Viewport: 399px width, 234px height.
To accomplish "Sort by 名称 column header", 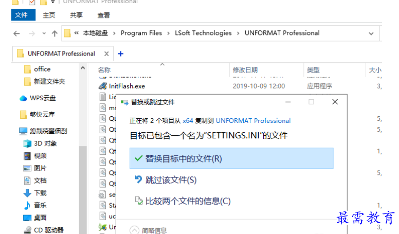I will point(104,70).
